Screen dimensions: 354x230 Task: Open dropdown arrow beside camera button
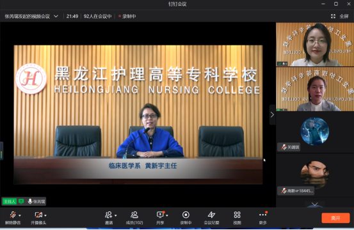click(45, 215)
